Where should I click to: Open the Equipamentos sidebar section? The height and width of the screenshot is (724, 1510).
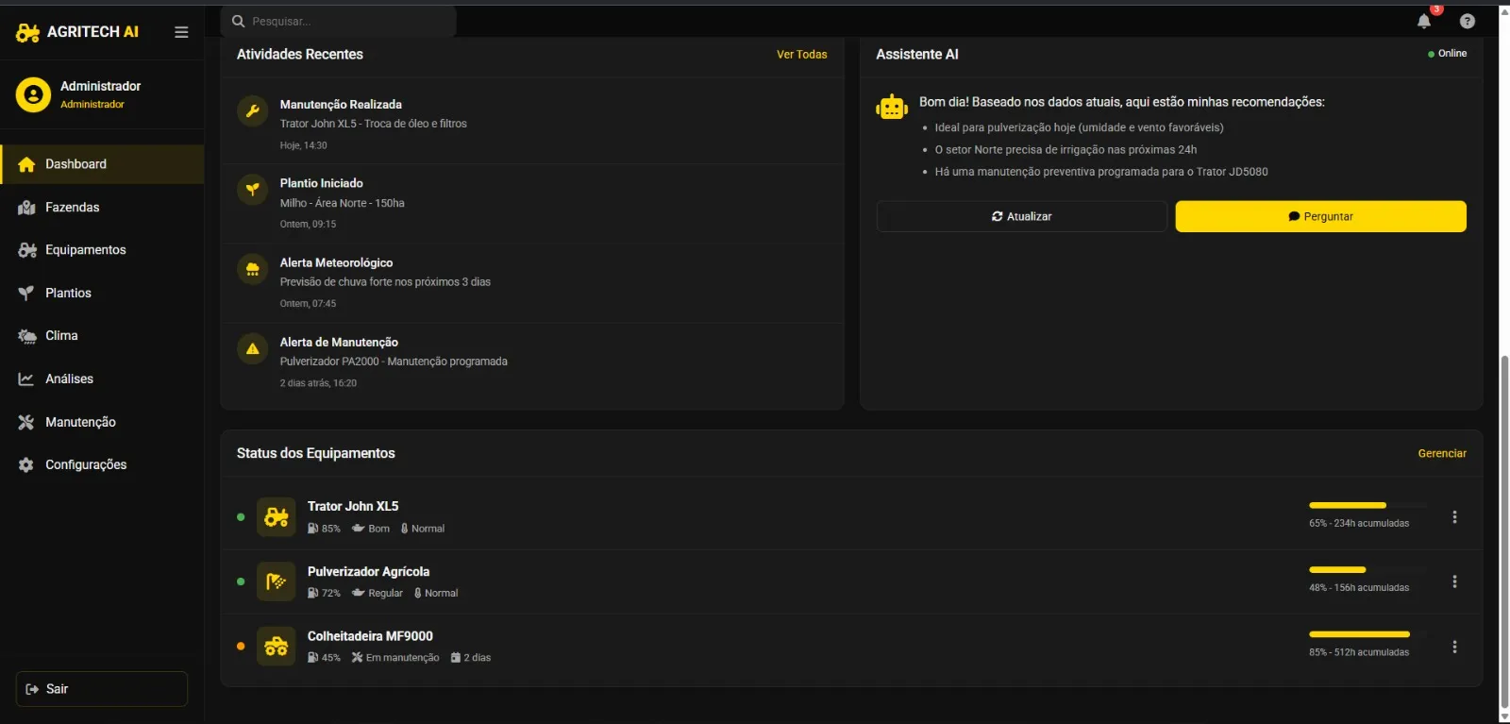pyautogui.click(x=85, y=250)
